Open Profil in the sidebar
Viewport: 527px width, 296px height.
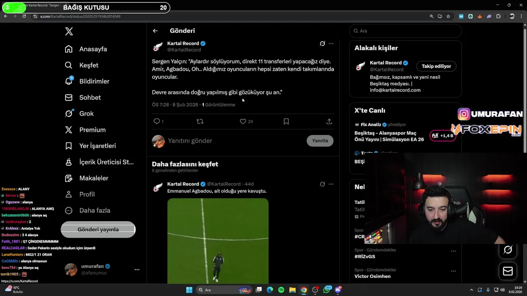[80, 194]
